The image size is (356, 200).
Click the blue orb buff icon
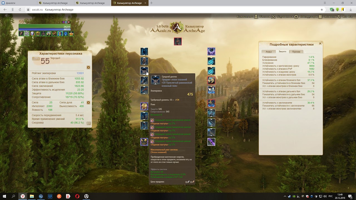66,34
